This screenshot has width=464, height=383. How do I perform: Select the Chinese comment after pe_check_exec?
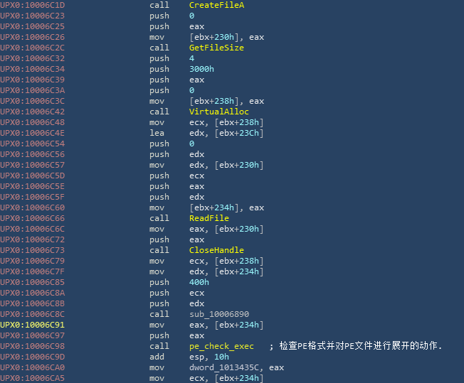pos(360,346)
